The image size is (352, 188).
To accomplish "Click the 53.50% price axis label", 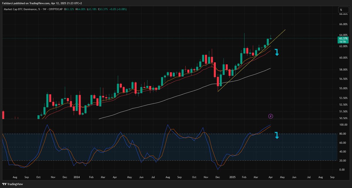I will (x=343, y=98).
